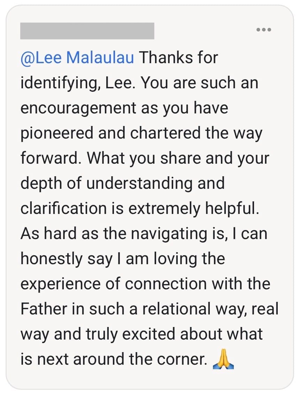The width and height of the screenshot is (299, 394).
Task: Click the word "encouragement" in the comment
Action: 78,108
